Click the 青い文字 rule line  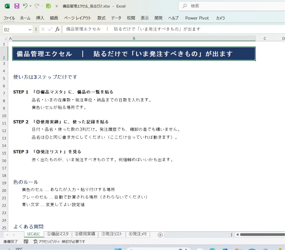click(x=53, y=205)
